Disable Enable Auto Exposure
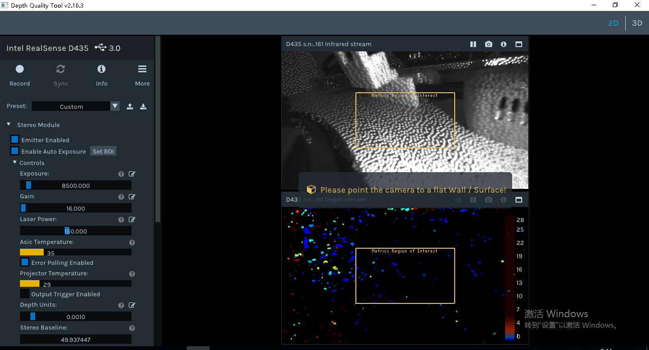The width and height of the screenshot is (649, 350). (x=14, y=151)
